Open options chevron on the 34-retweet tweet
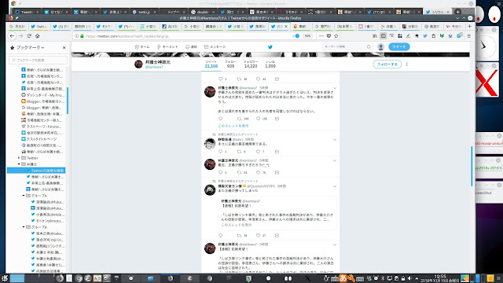503x283 pixels. [x=335, y=160]
